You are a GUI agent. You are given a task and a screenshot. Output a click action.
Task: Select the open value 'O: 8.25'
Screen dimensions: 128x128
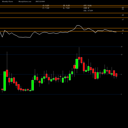pos(46,6)
